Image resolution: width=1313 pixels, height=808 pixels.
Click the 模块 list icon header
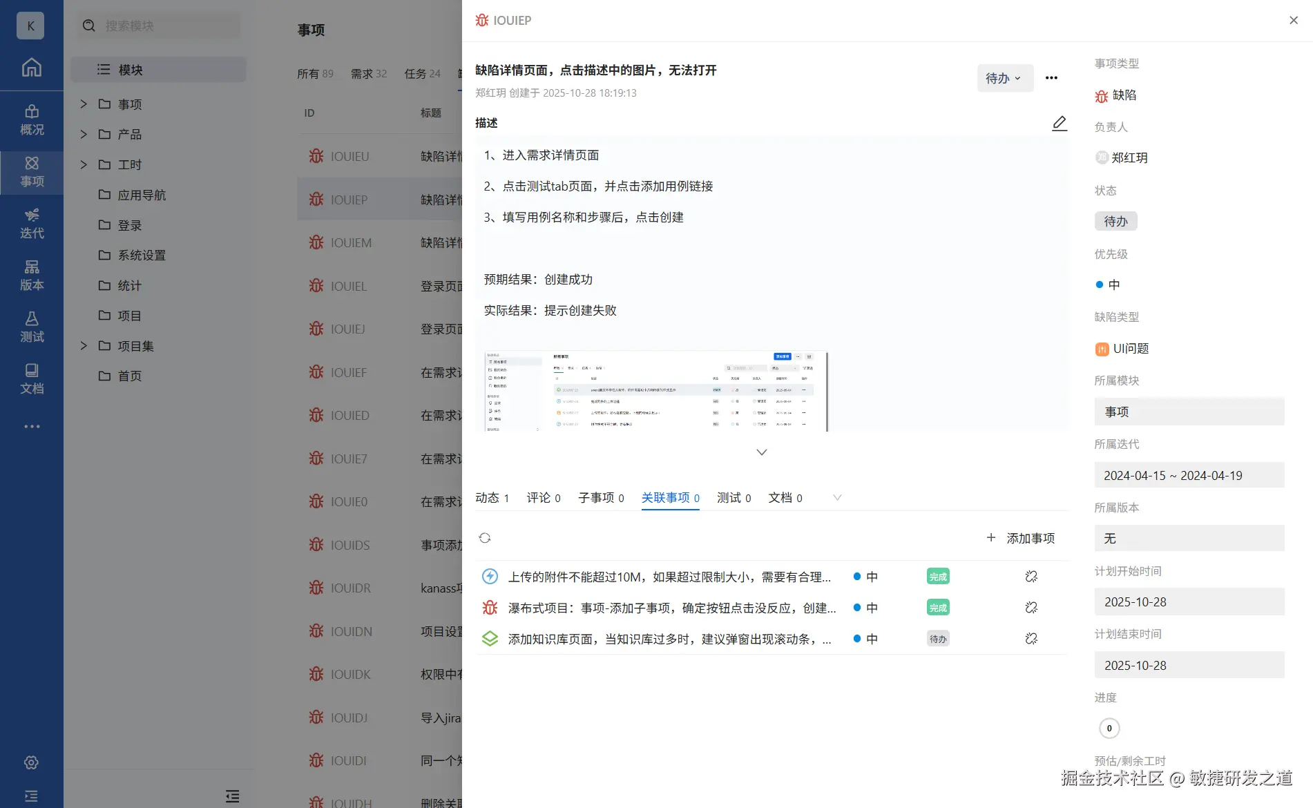click(104, 69)
